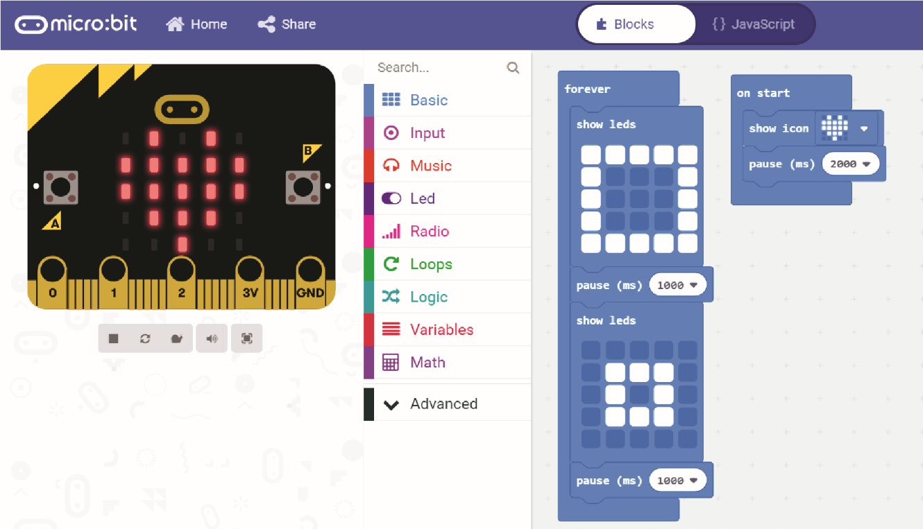Open the Radio blocks category
Image resolution: width=923 pixels, height=529 pixels.
click(x=447, y=231)
